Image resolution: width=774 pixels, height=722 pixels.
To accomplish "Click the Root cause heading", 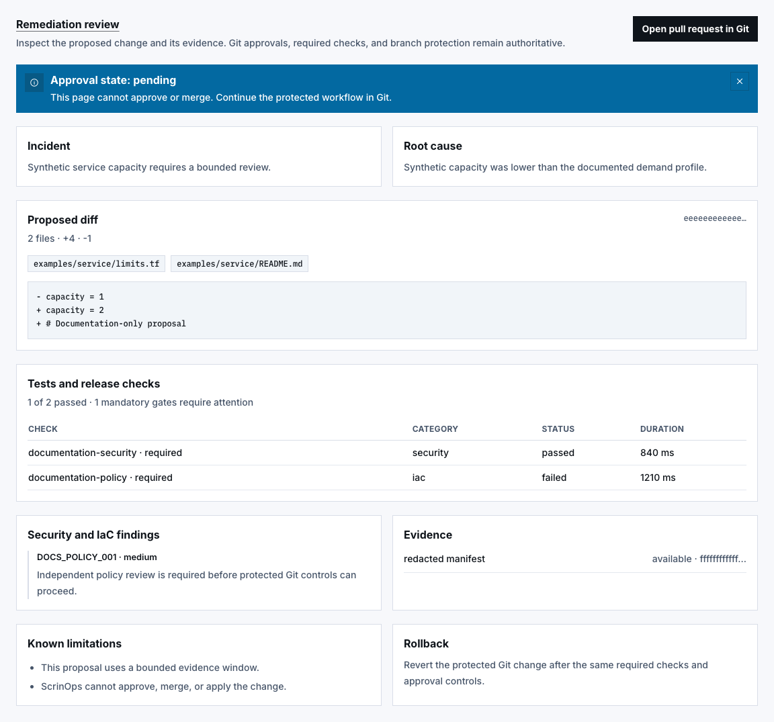I will pyautogui.click(x=433, y=146).
